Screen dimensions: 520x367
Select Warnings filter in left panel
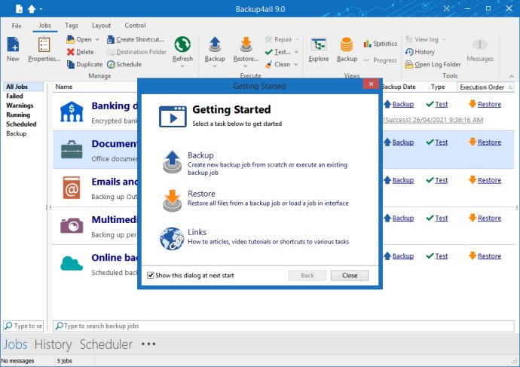point(20,106)
